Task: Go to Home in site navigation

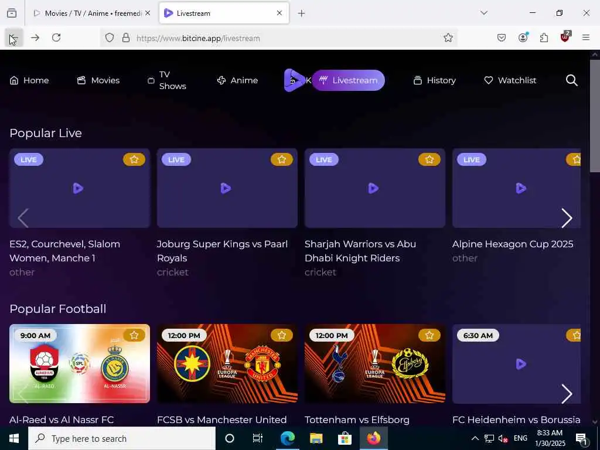Action: tap(29, 80)
